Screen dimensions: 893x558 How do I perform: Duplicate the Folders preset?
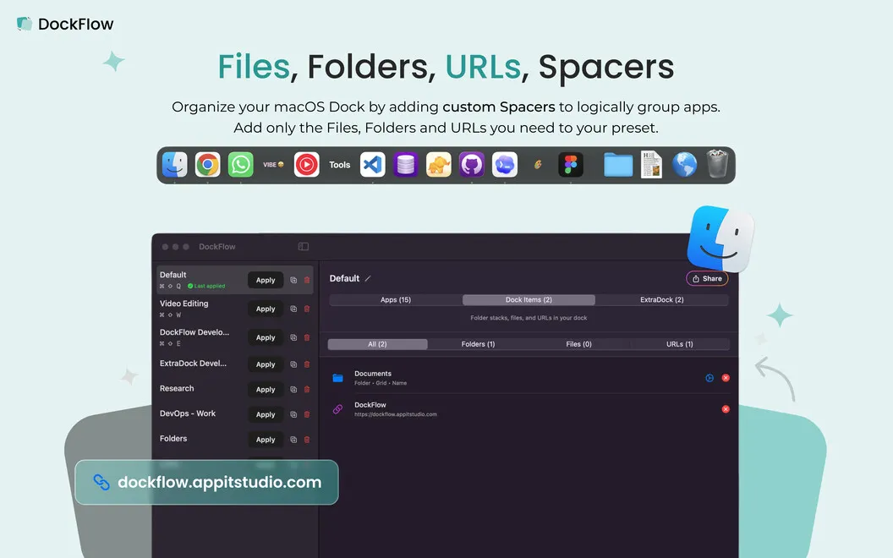tap(293, 440)
